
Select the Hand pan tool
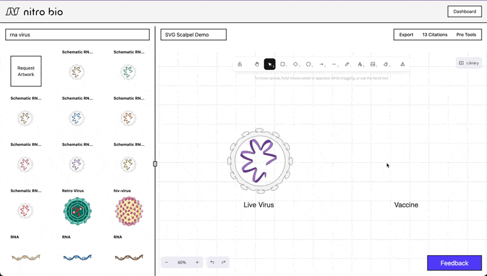(256, 64)
